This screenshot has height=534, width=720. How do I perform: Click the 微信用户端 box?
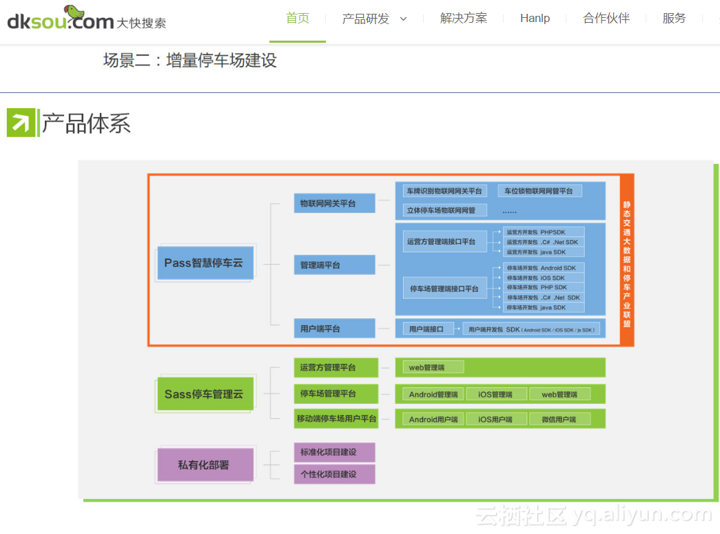tap(559, 419)
